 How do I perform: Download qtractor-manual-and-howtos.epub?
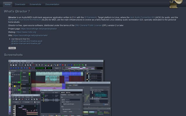(27, 41)
